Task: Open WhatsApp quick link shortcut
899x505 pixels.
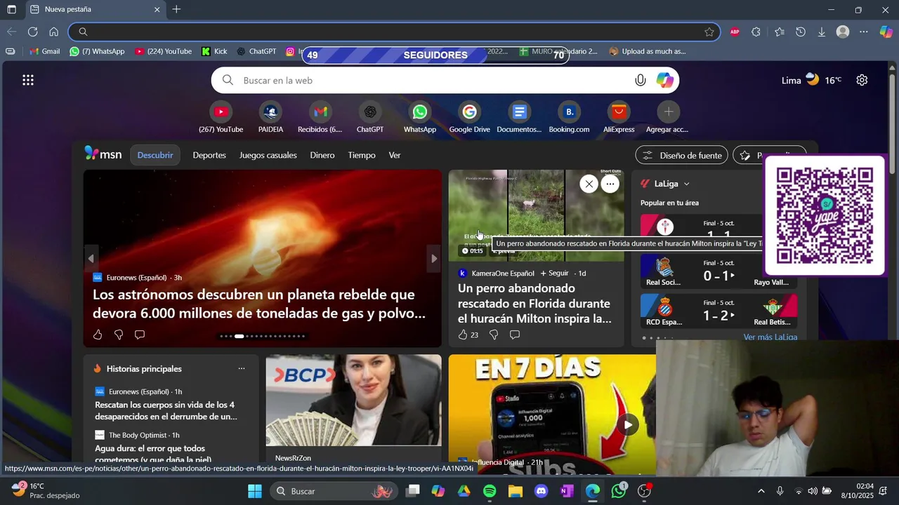Action: click(x=420, y=117)
